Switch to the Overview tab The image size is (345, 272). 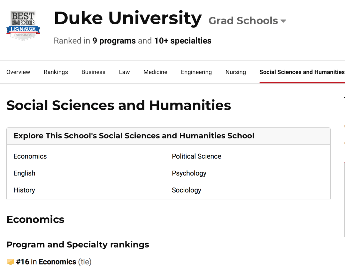(x=18, y=72)
